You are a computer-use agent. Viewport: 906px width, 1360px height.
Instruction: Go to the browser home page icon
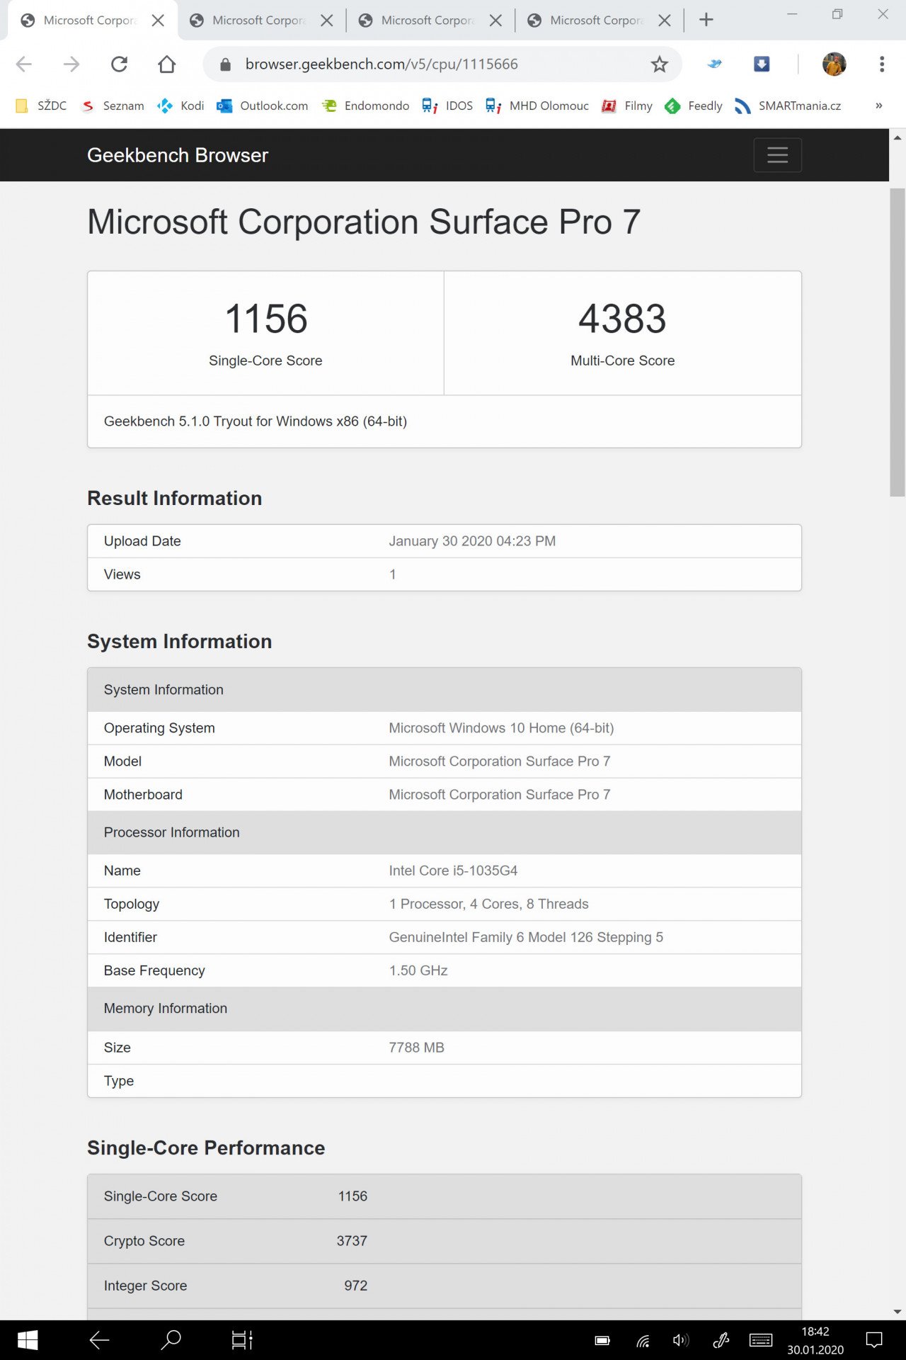pyautogui.click(x=167, y=64)
